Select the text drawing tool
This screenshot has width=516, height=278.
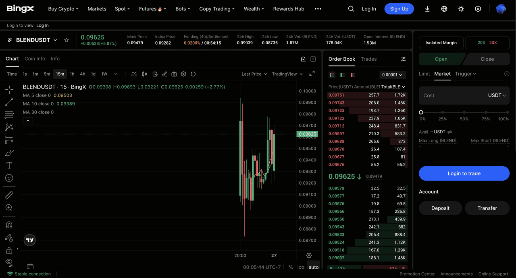pyautogui.click(x=9, y=165)
